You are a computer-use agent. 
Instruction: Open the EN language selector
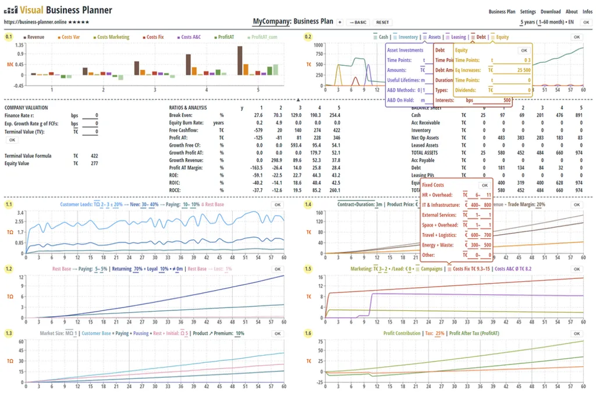(570, 22)
